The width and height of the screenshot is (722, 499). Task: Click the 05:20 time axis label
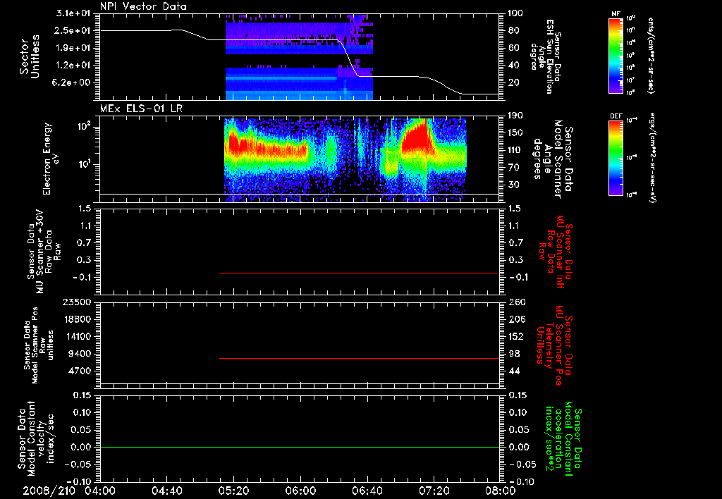tap(233, 491)
